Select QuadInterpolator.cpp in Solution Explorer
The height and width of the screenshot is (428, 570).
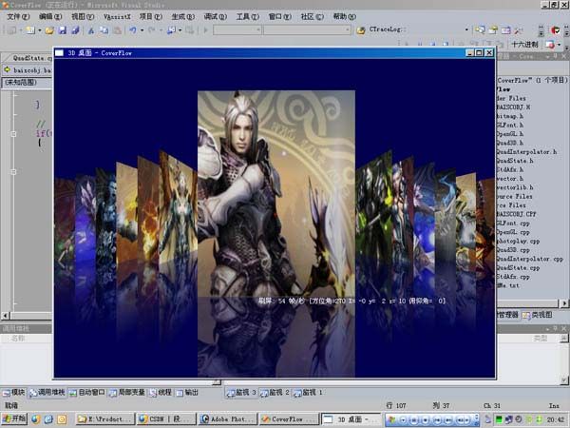[530, 259]
